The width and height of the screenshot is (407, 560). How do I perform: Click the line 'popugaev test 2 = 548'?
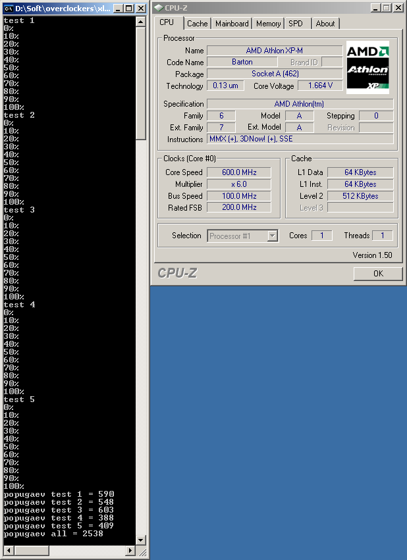click(59, 502)
